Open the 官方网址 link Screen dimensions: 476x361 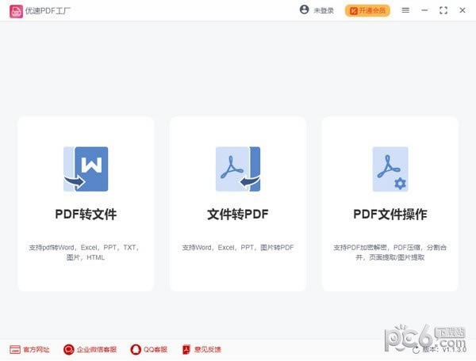coord(36,349)
